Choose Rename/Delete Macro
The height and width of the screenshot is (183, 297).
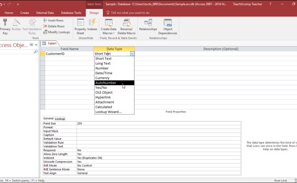point(127,27)
